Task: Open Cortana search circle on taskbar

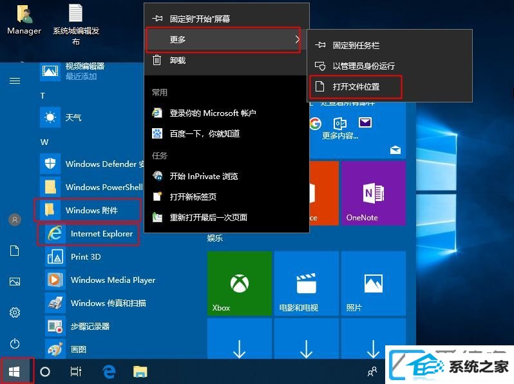Action: (x=45, y=372)
